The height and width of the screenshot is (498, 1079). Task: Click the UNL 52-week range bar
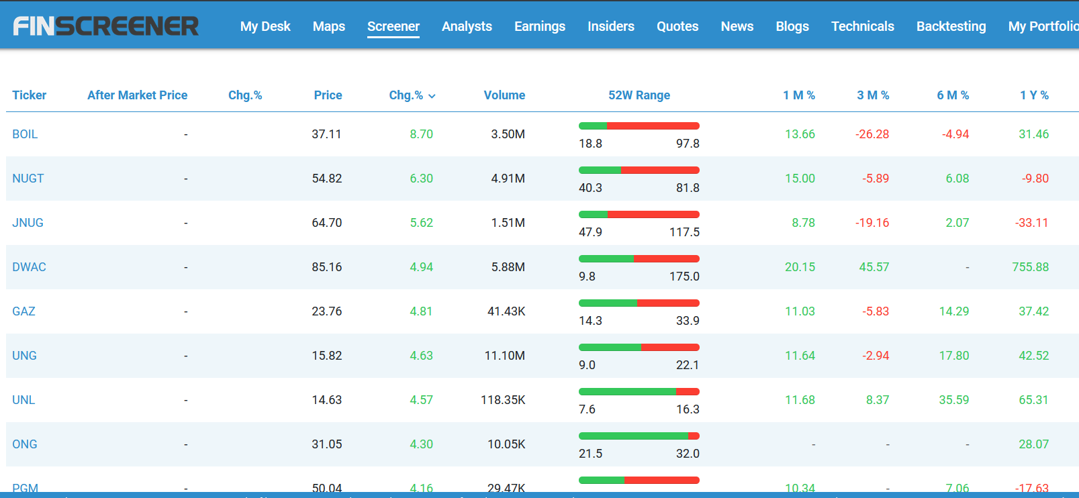pyautogui.click(x=639, y=392)
